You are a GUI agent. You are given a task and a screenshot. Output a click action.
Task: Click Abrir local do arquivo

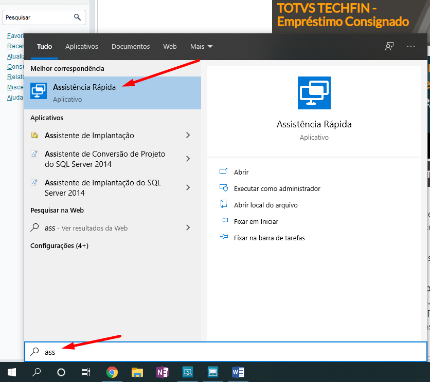265,205
